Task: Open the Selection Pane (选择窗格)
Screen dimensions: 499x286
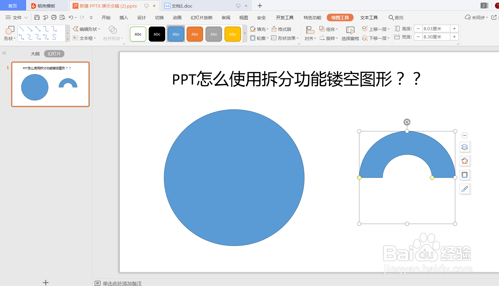Action: tap(350, 33)
